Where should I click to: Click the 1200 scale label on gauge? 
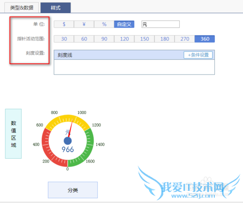96,125
